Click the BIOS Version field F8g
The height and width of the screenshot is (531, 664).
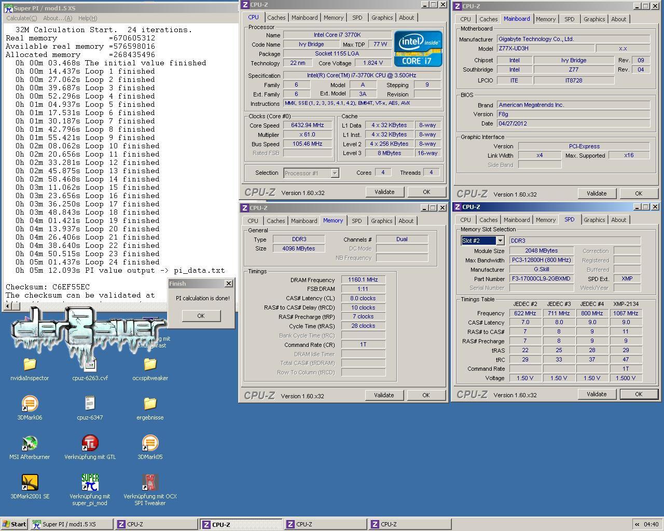tap(573, 114)
